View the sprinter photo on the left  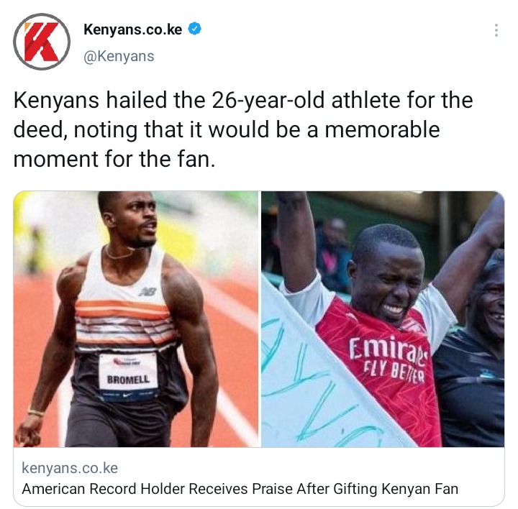136,319
